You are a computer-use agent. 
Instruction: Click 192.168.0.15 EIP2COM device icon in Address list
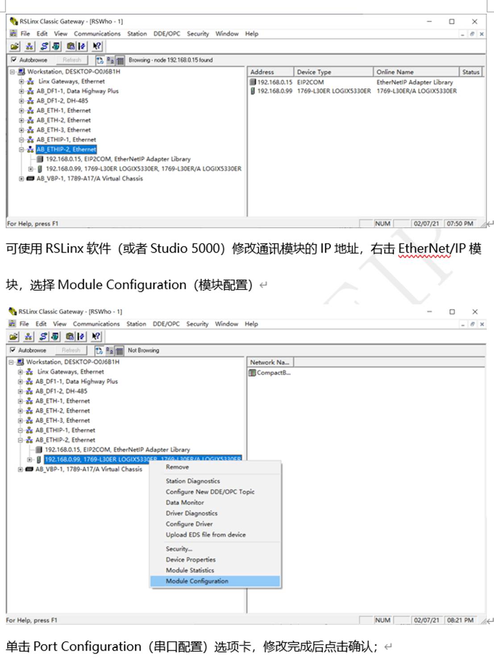(x=253, y=82)
